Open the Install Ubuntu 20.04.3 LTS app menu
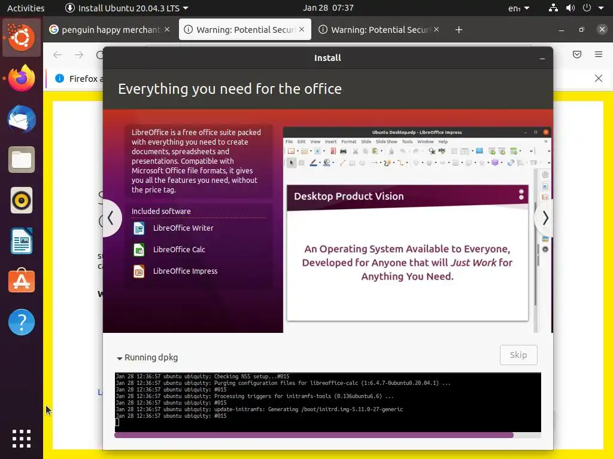This screenshot has width=613, height=459. pos(126,8)
